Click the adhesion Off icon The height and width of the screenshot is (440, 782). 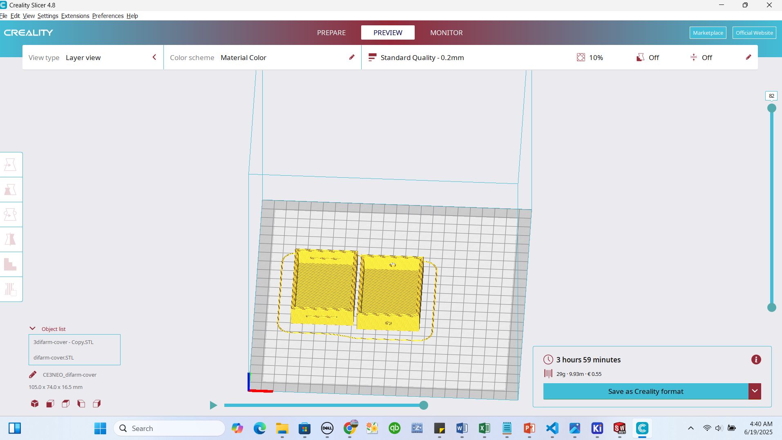694,58
